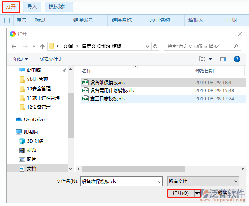Click the 取消 button
This screenshot has width=249, height=206.
[x=222, y=193]
